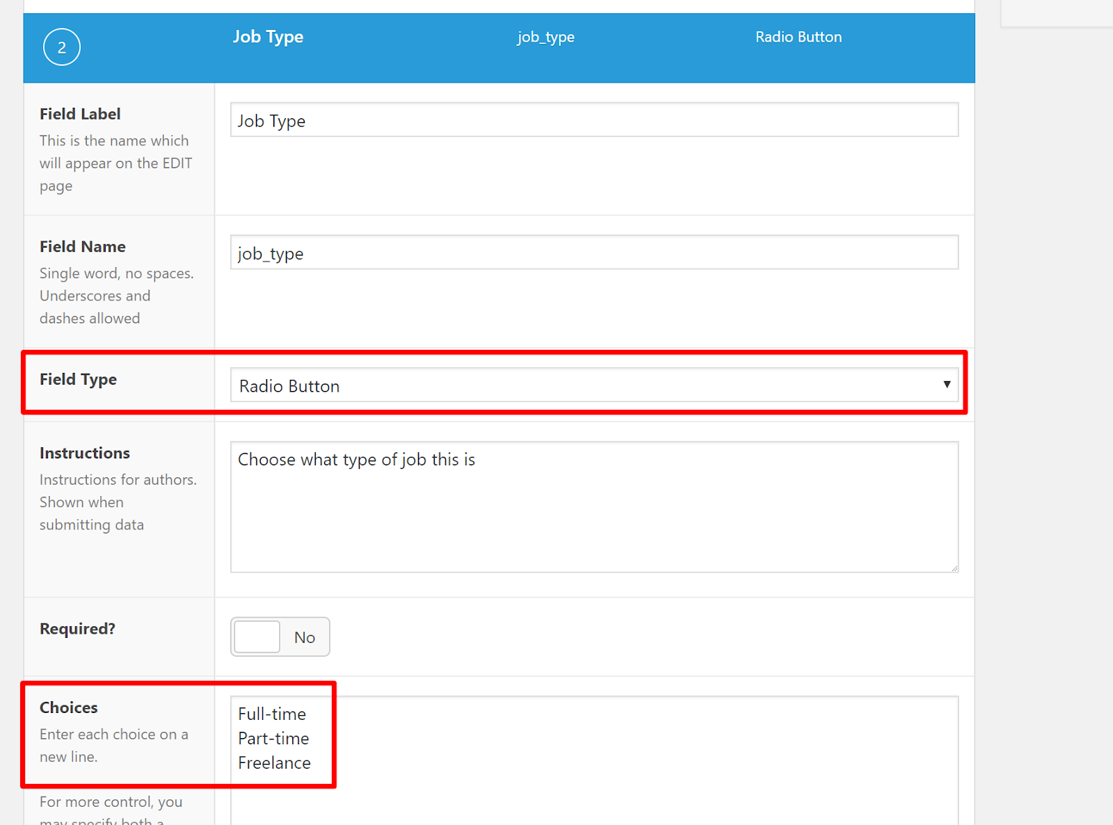The width and height of the screenshot is (1113, 825).
Task: Click the Field Name heading text
Action: [83, 246]
